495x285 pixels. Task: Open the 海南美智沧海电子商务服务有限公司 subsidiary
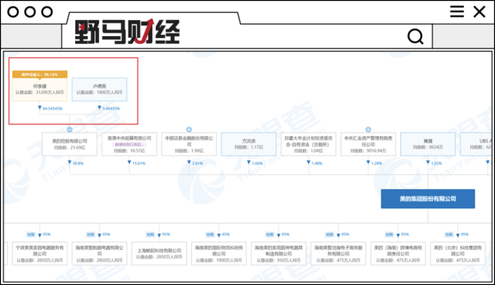tap(339, 253)
